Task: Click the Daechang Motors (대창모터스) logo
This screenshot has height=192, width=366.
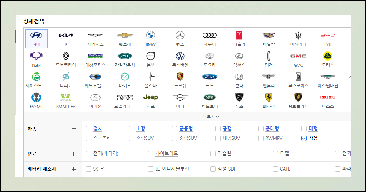Action: tap(95, 56)
